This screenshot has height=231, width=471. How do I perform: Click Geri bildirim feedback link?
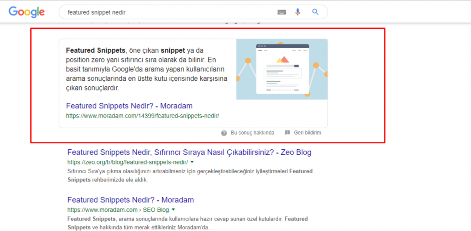click(307, 133)
